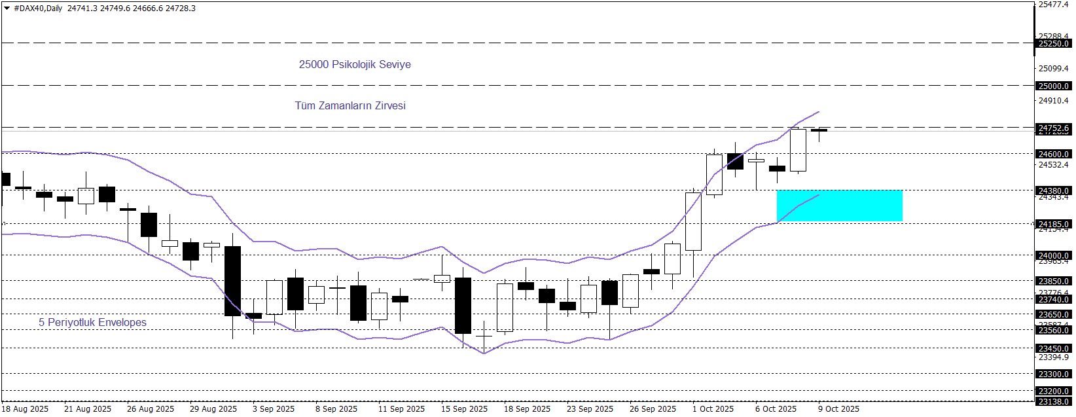Select the "25000 Psikolojik Seviye" text label
The height and width of the screenshot is (417, 1076).
(355, 64)
